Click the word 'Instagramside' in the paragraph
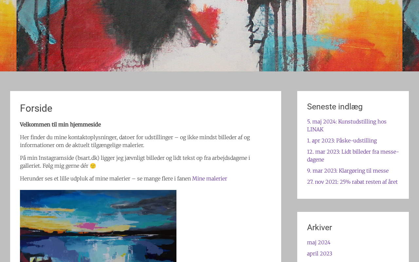 56,158
